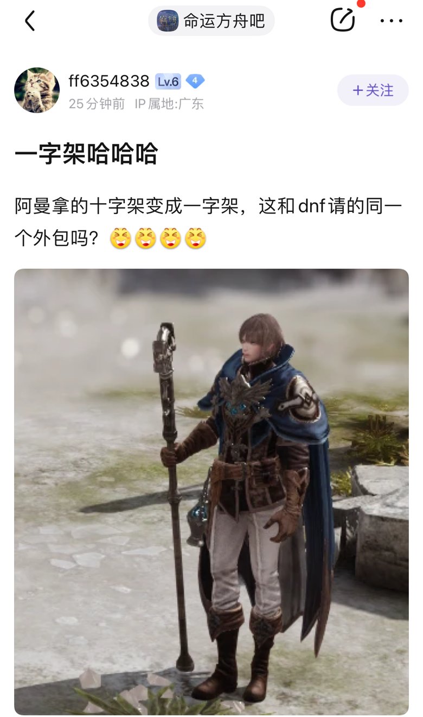
Task: Follow the author with +关注 button
Action: pyautogui.click(x=373, y=90)
